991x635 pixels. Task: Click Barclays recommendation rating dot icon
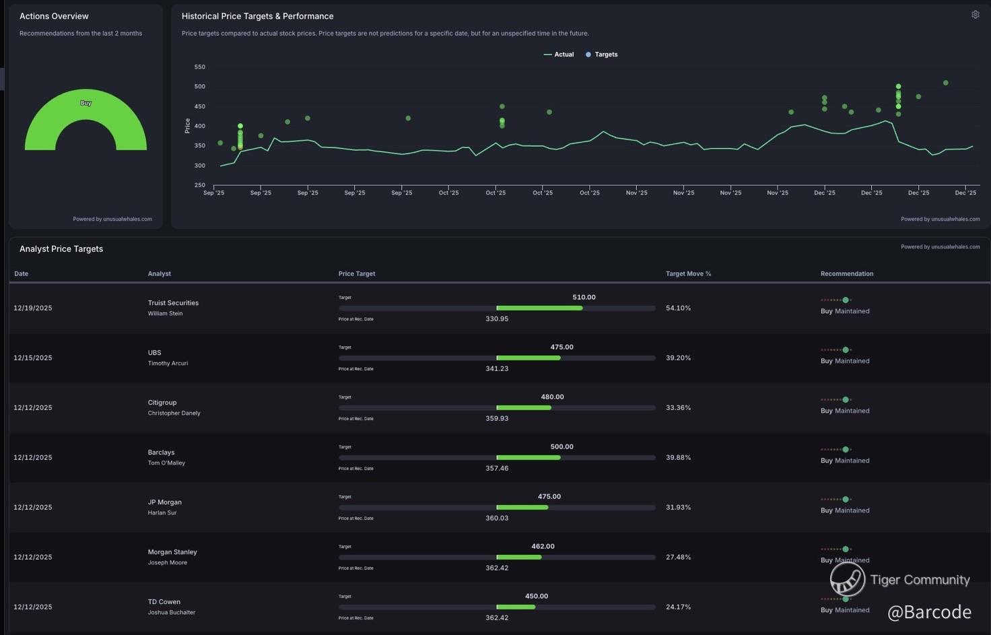point(846,450)
